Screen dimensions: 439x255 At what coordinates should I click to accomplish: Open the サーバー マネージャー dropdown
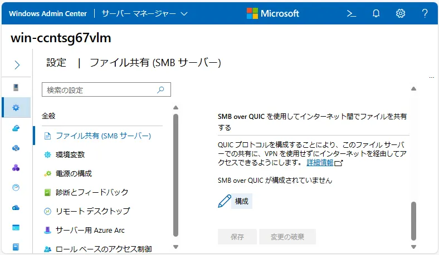(144, 13)
